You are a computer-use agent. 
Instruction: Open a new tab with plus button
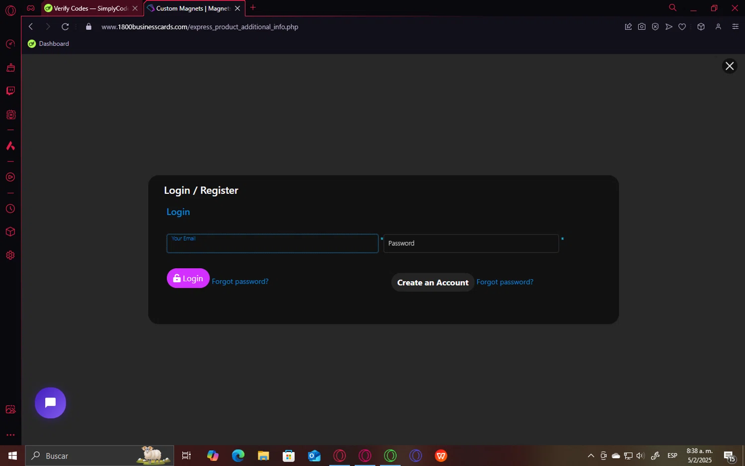point(253,7)
